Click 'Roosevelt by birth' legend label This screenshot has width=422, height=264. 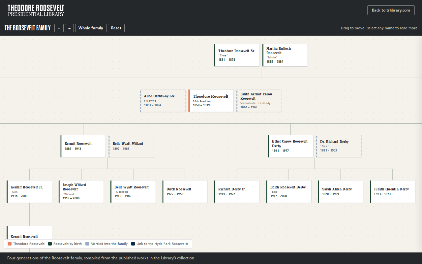(68, 244)
